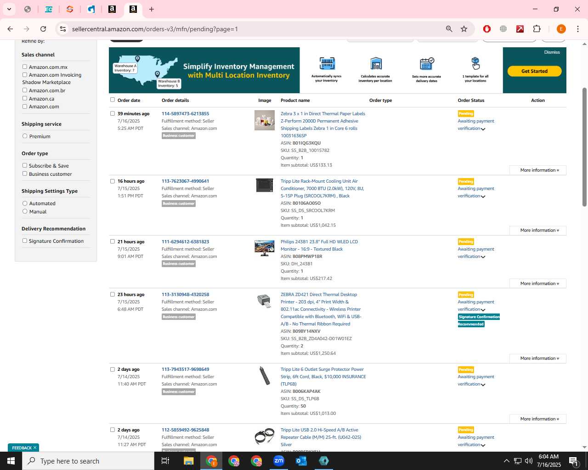Select Automated shipping settings type
588x470 pixels.
click(25, 203)
